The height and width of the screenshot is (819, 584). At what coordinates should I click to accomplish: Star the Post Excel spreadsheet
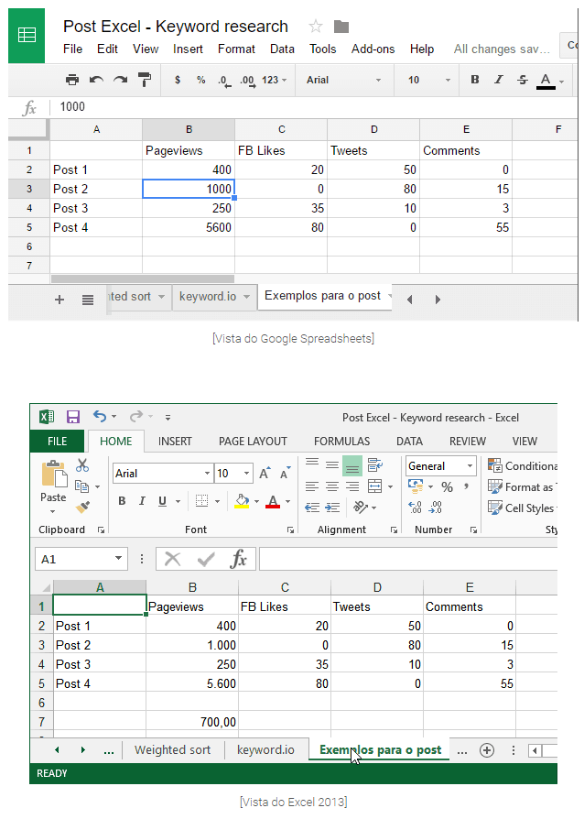(316, 27)
